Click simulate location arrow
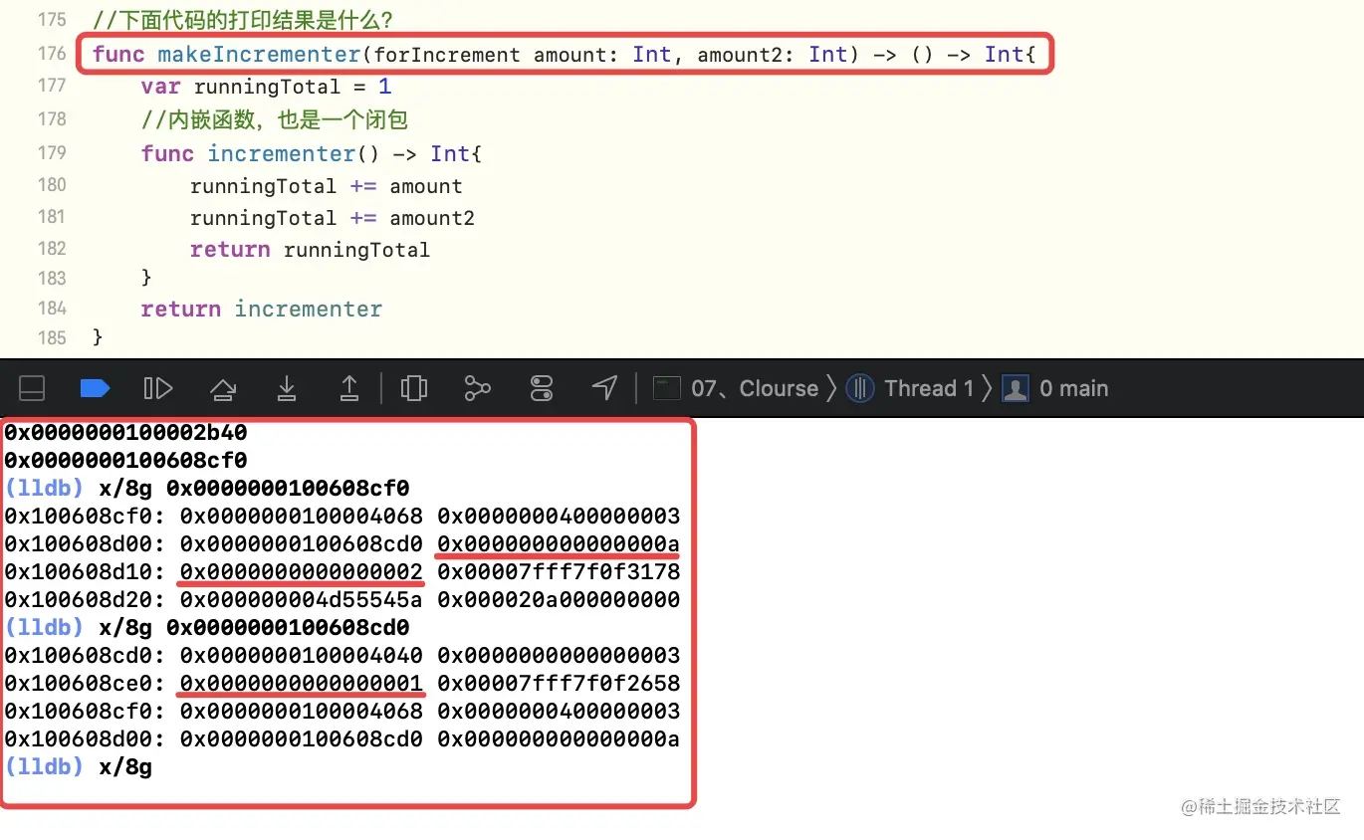 (605, 388)
